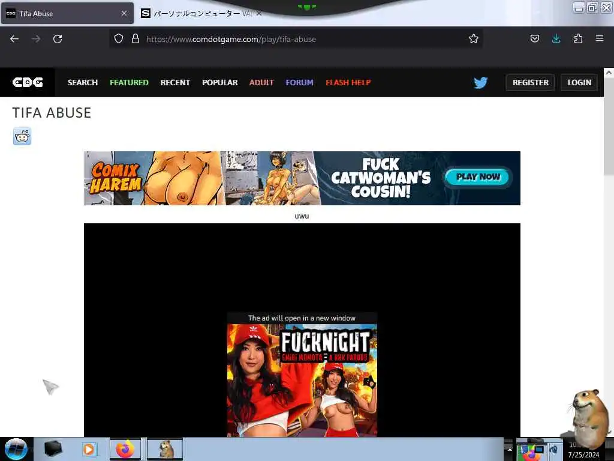Click the taskbar date 7/25/2024
The image size is (614, 461).
583,455
